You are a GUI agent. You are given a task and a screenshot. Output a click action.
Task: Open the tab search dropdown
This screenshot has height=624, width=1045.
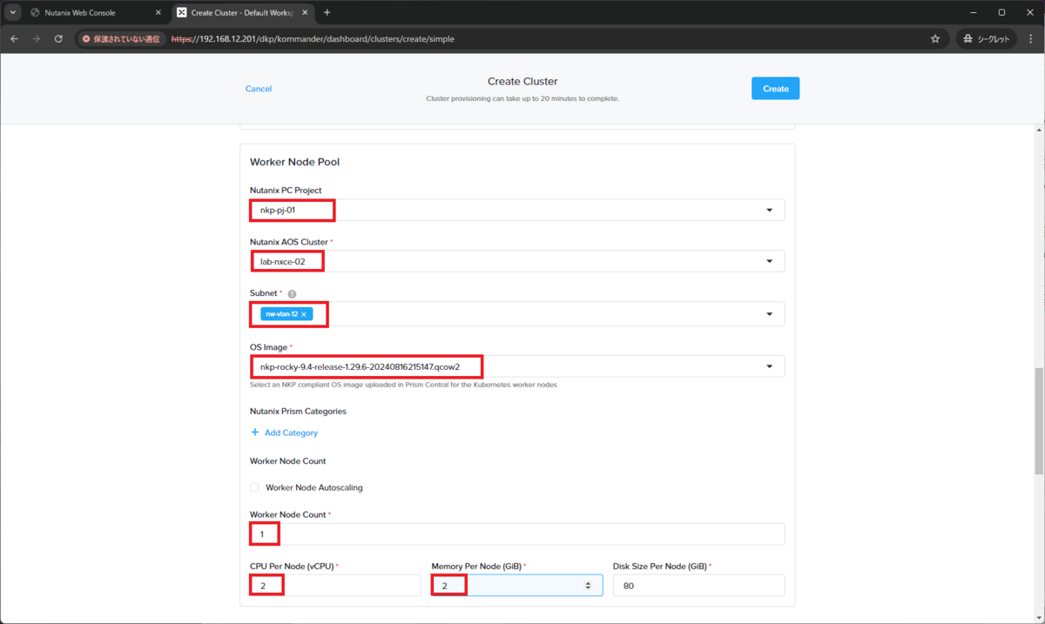(x=13, y=13)
